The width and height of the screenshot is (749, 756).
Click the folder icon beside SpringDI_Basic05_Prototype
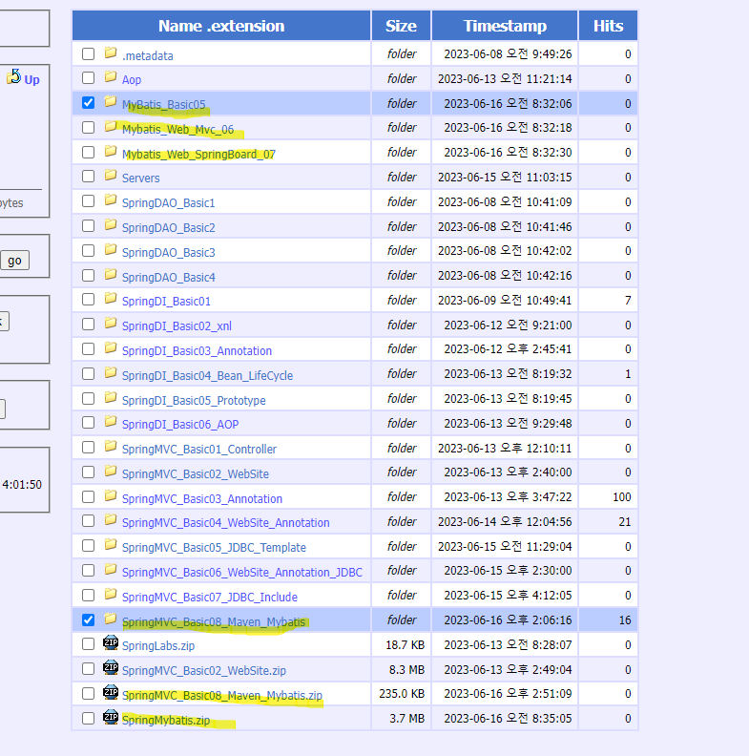111,397
